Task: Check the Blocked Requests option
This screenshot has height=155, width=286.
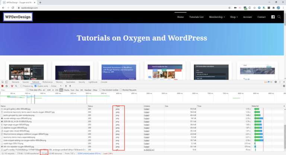Action: [121, 90]
